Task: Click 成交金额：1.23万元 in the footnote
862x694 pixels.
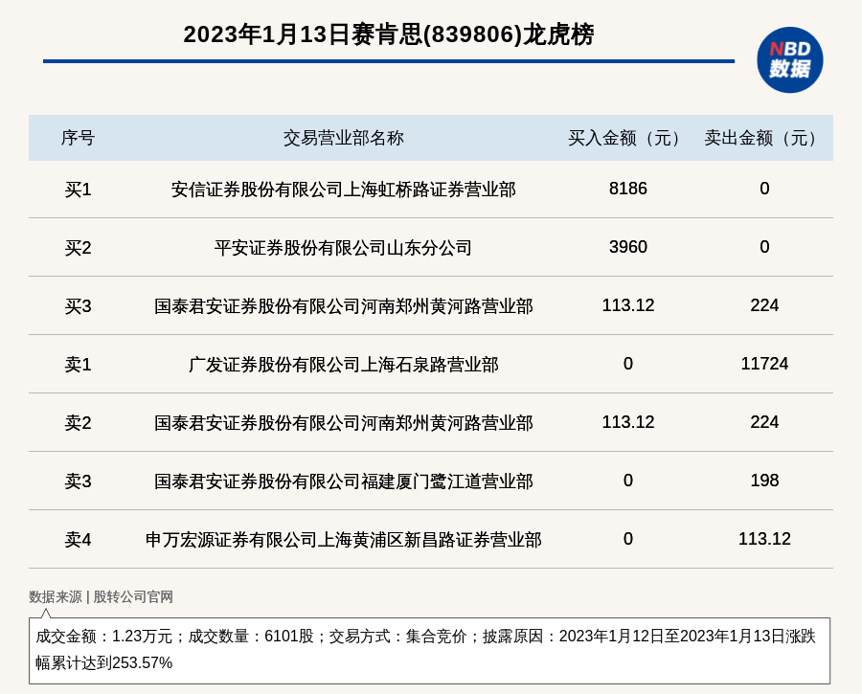Action: (103, 637)
